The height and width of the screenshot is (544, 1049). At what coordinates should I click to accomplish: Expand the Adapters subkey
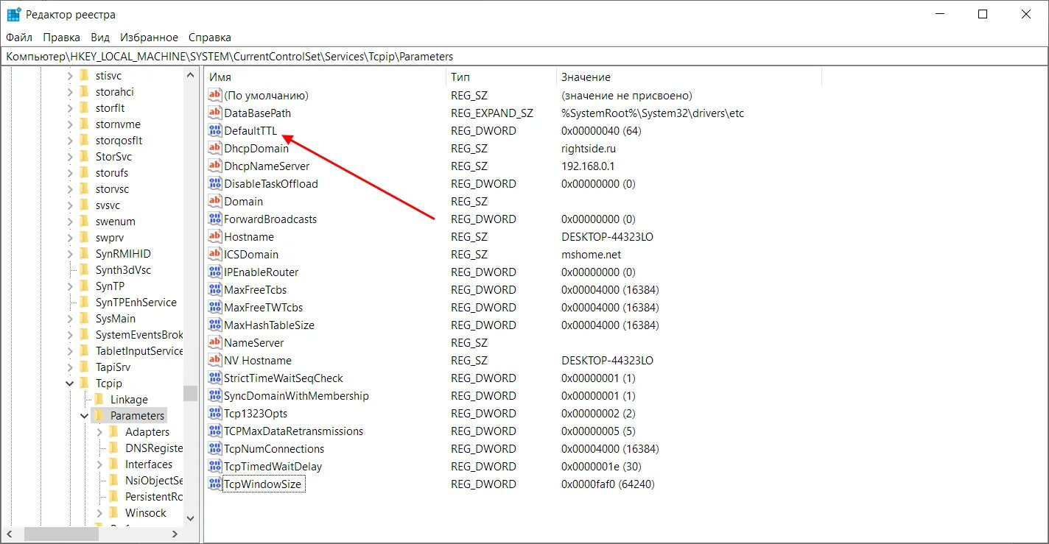click(x=99, y=432)
